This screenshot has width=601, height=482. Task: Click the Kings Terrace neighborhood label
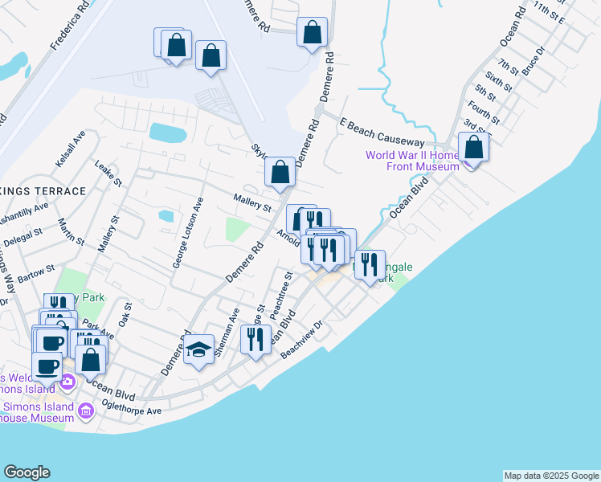pyautogui.click(x=43, y=190)
